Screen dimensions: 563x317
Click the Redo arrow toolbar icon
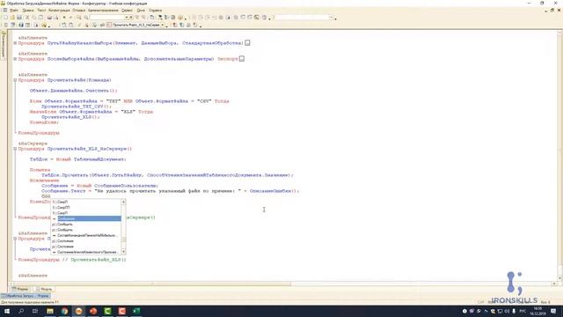70,18
